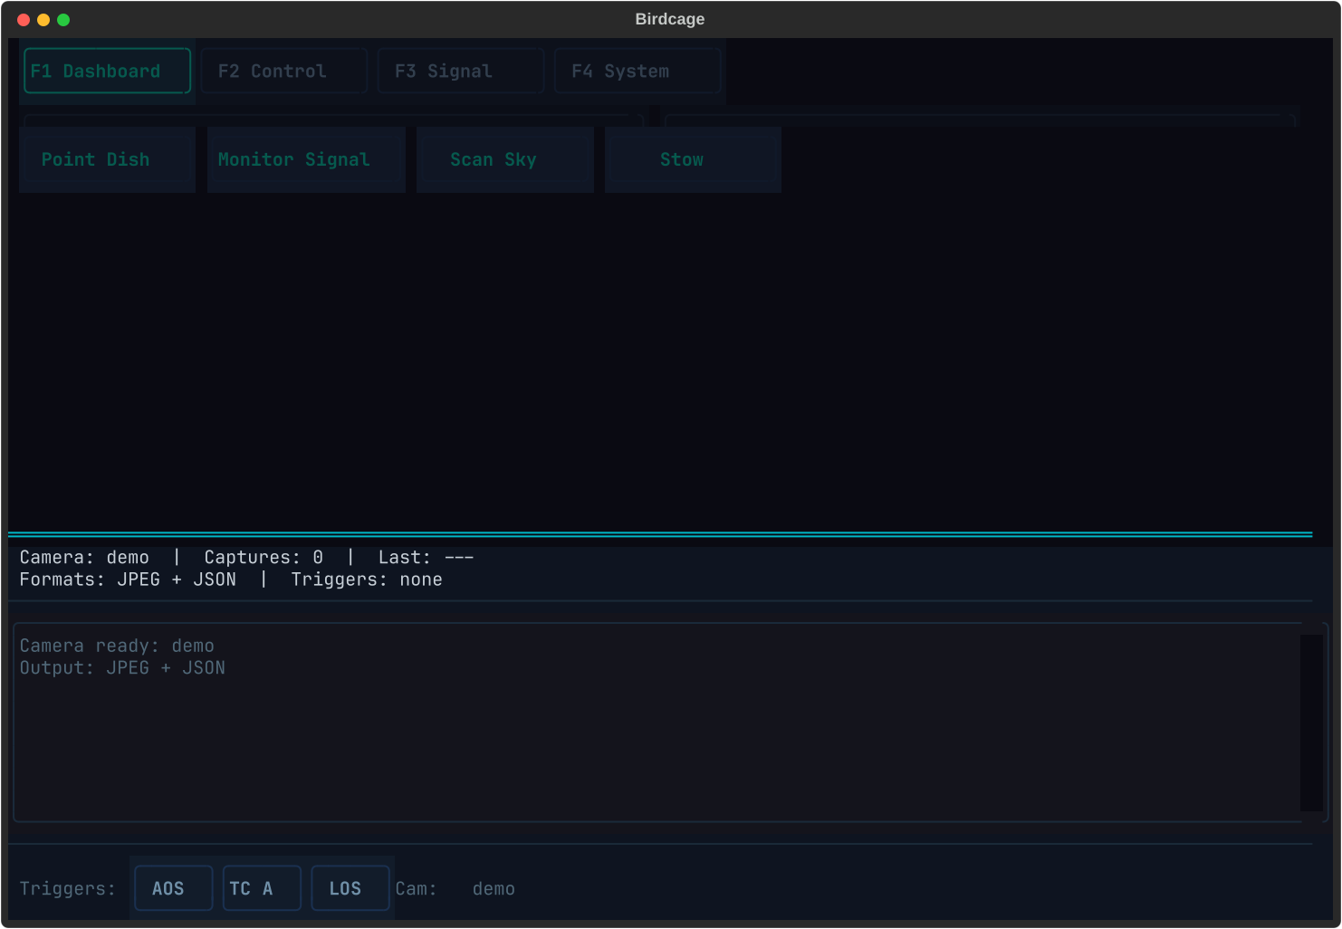
Task: Close the Birdcage window
Action: coord(24,20)
